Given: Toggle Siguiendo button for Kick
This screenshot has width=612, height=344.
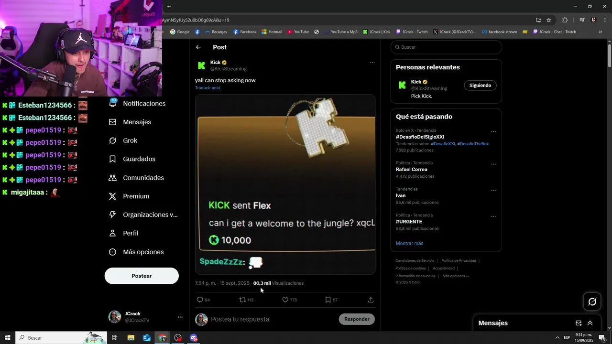Looking at the screenshot, I should pos(480,86).
